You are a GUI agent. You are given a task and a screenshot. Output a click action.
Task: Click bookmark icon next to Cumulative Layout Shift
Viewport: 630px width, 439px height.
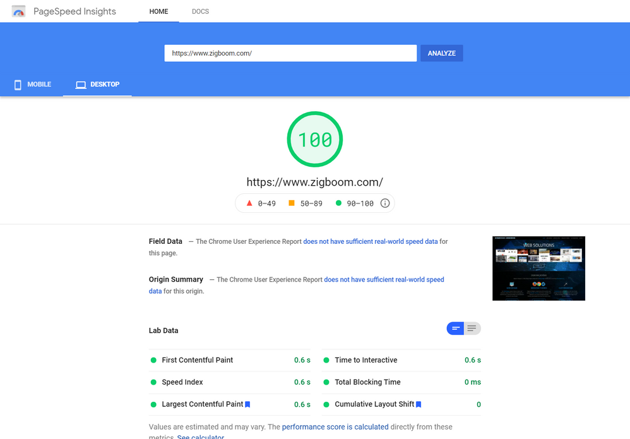point(419,404)
